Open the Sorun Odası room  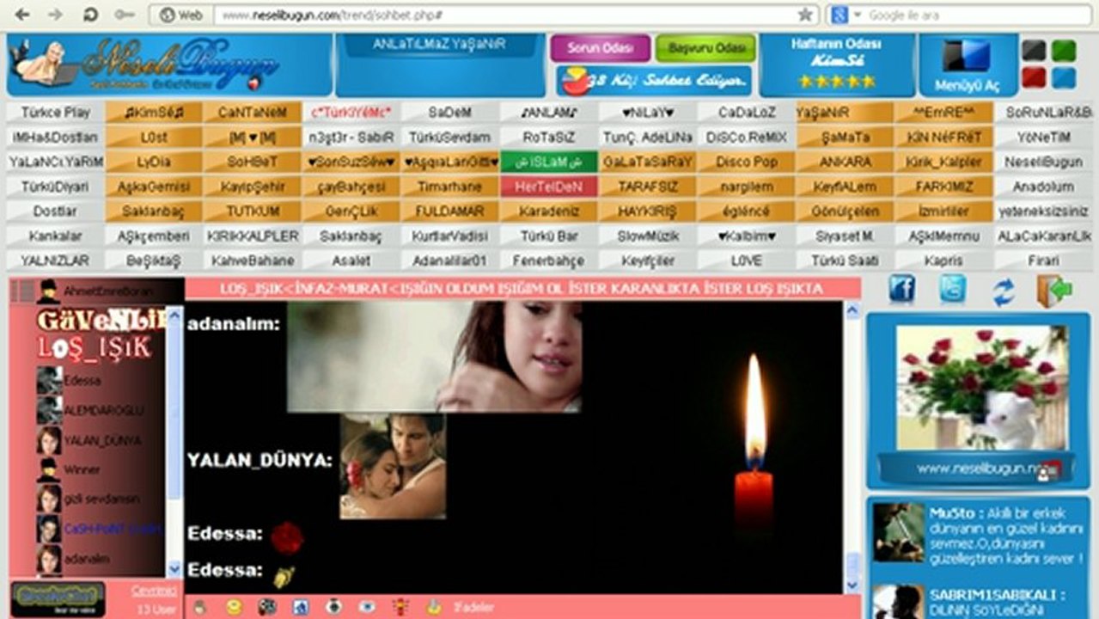tap(601, 48)
